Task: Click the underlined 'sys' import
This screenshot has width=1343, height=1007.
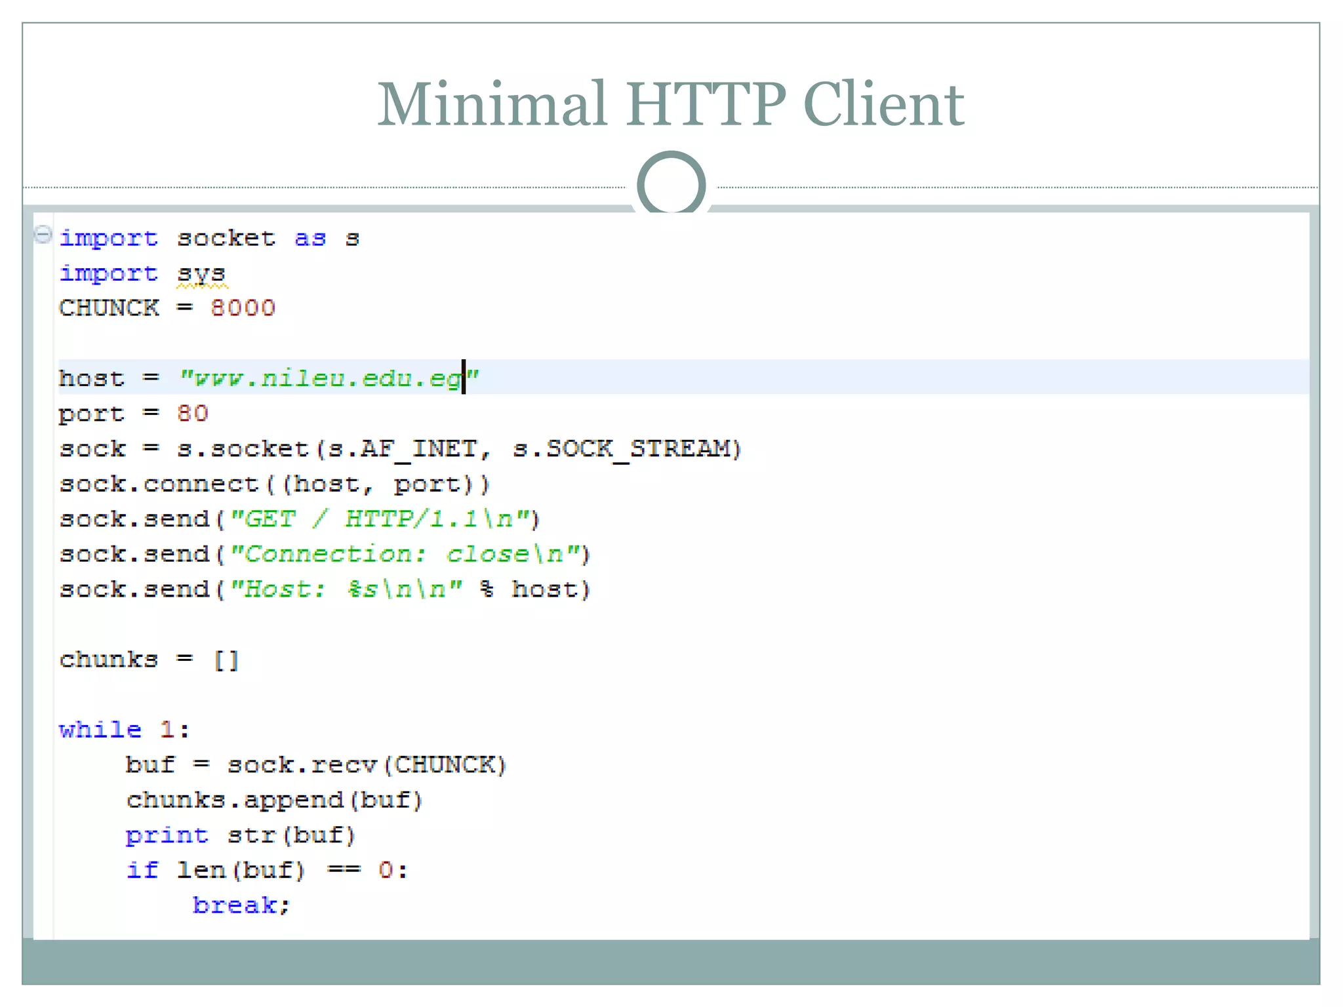Action: tap(201, 274)
